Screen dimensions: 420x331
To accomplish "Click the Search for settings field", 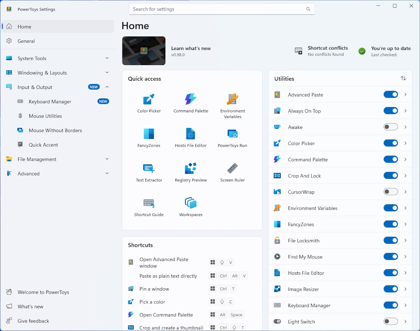I will [x=218, y=9].
